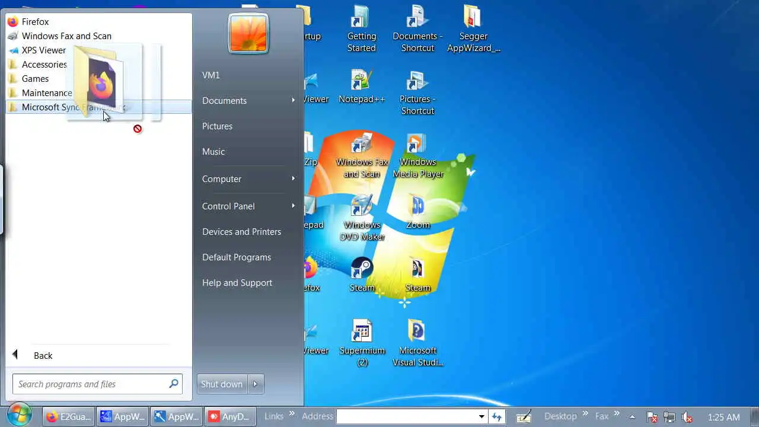Image resolution: width=759 pixels, height=427 pixels.
Task: Open Help and Support
Action: coord(237,282)
